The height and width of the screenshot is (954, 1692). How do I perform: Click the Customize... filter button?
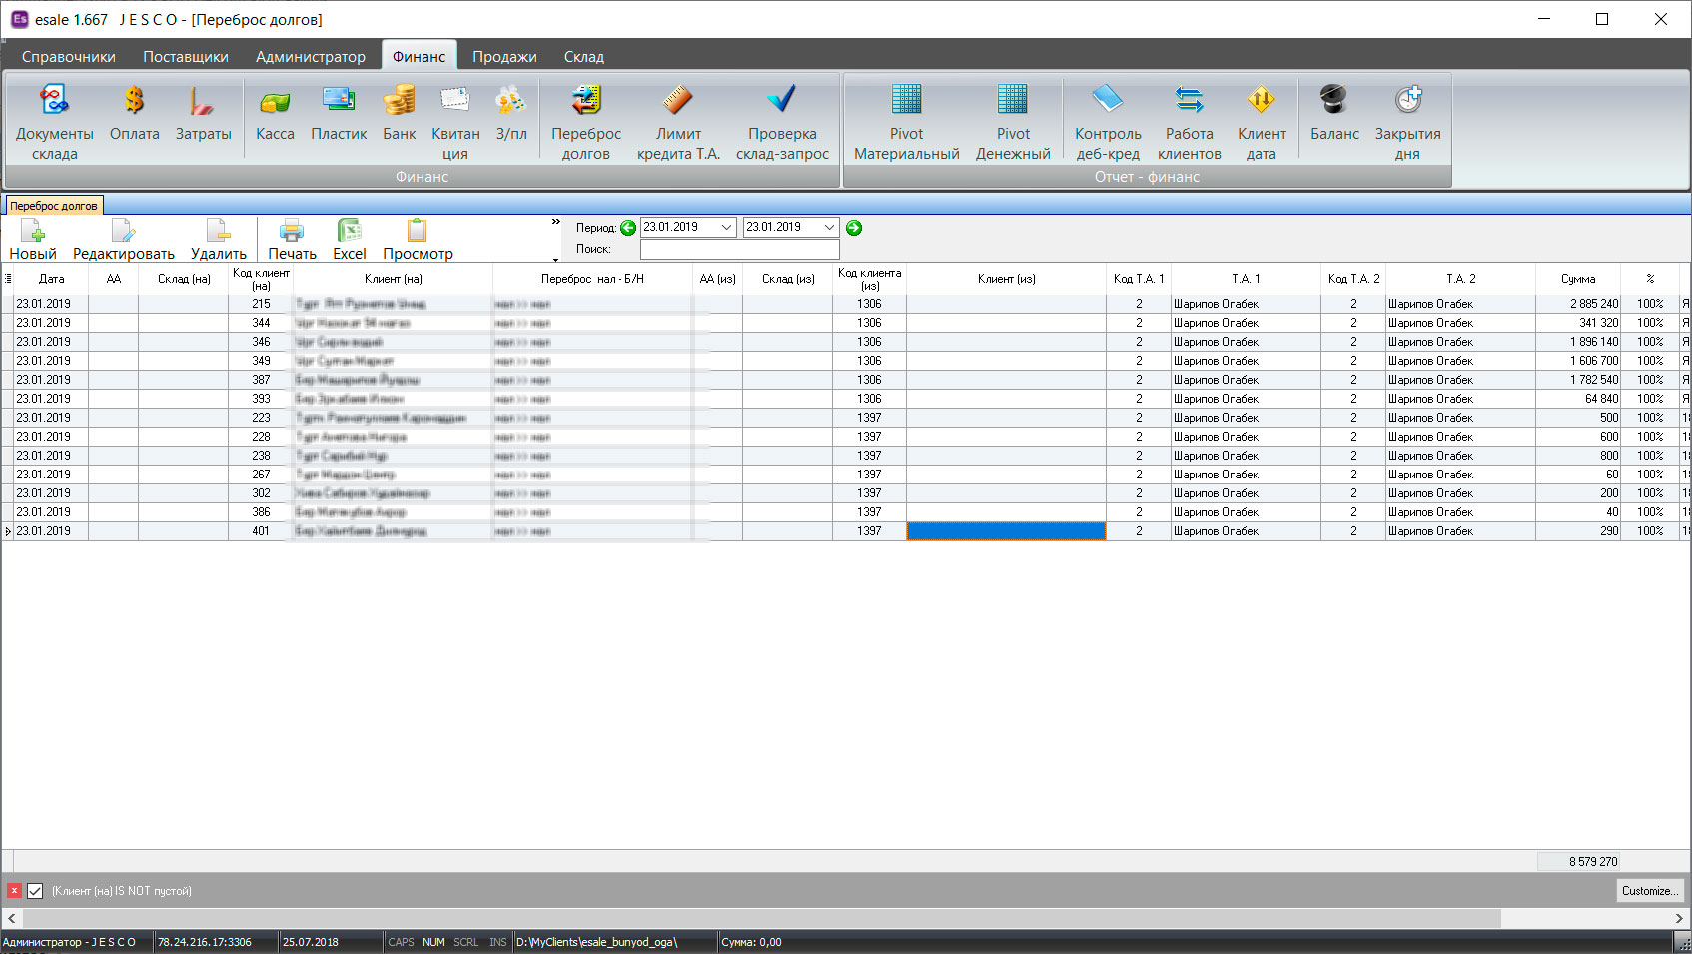(x=1649, y=891)
